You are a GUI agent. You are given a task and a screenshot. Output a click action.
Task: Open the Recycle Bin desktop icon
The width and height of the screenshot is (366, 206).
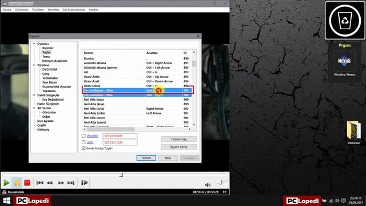(345, 21)
